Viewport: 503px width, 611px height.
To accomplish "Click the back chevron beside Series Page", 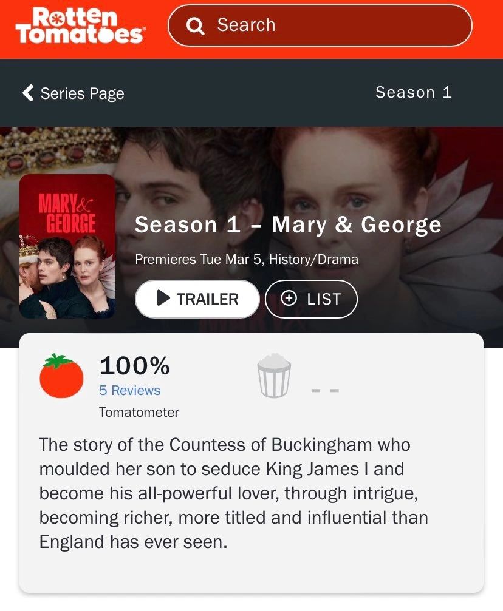I will (x=28, y=93).
